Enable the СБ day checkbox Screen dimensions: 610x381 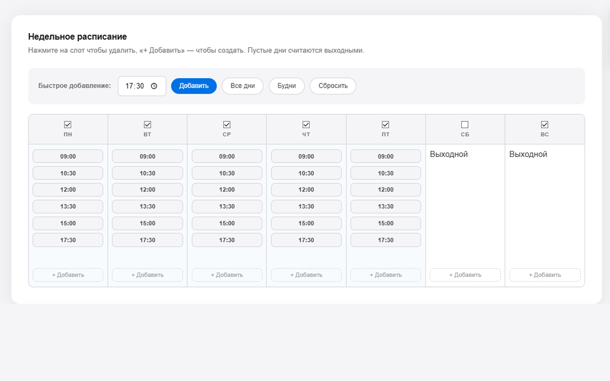pos(465,124)
